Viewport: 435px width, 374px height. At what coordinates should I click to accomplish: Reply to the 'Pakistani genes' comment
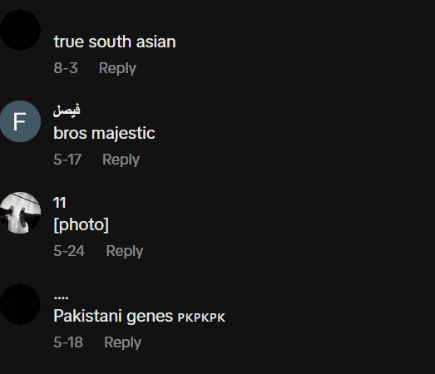pyautogui.click(x=122, y=342)
